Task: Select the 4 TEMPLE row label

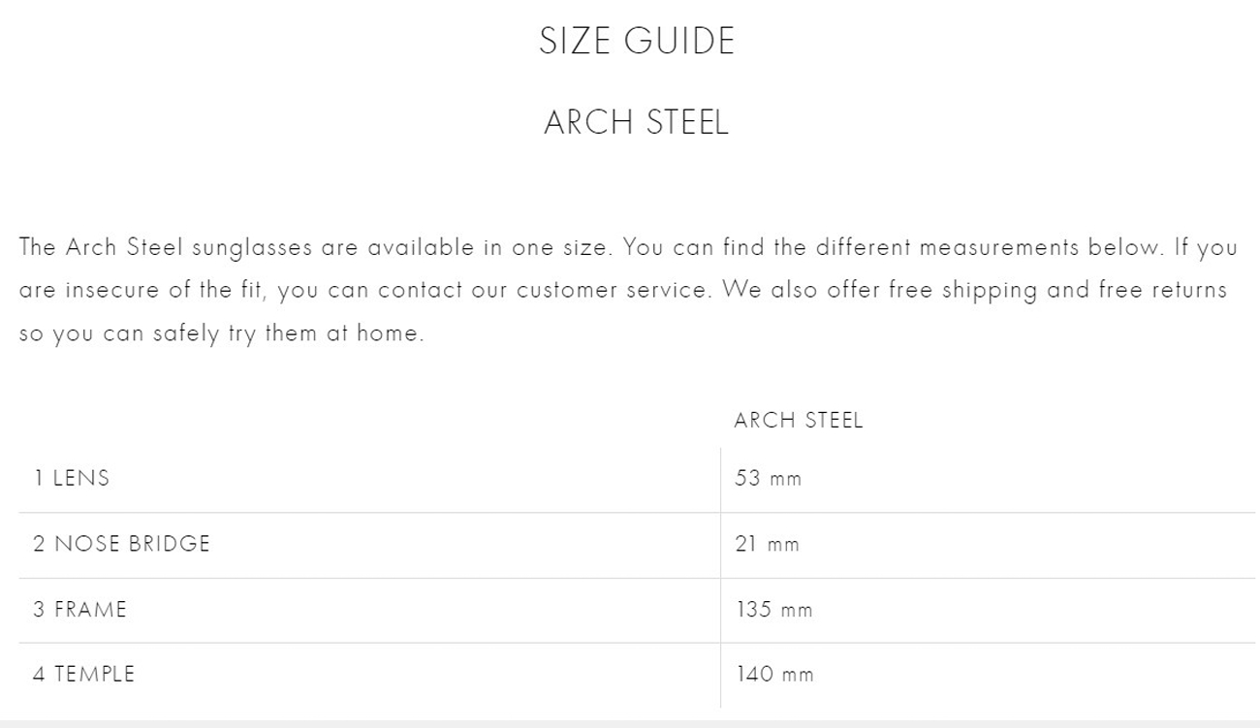Action: click(x=83, y=674)
